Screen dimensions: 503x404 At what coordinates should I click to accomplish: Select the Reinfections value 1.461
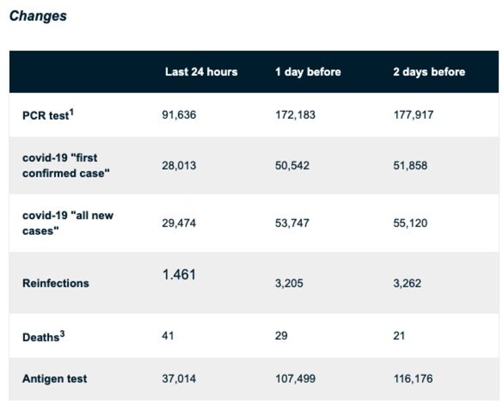tap(179, 275)
